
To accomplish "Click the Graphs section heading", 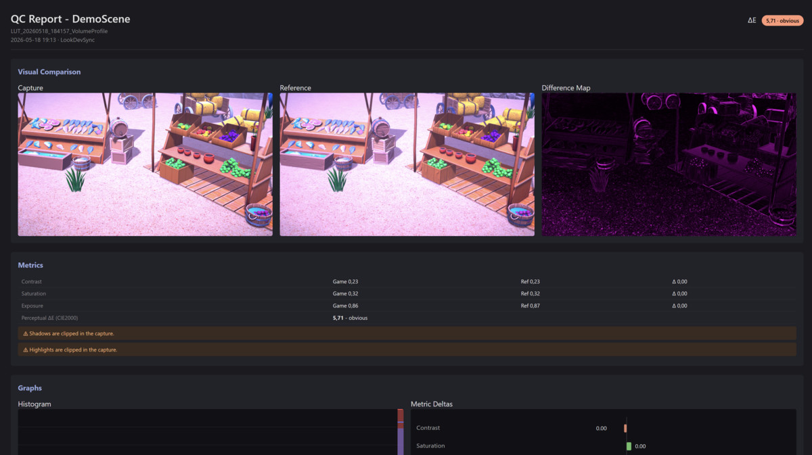I will tap(30, 388).
